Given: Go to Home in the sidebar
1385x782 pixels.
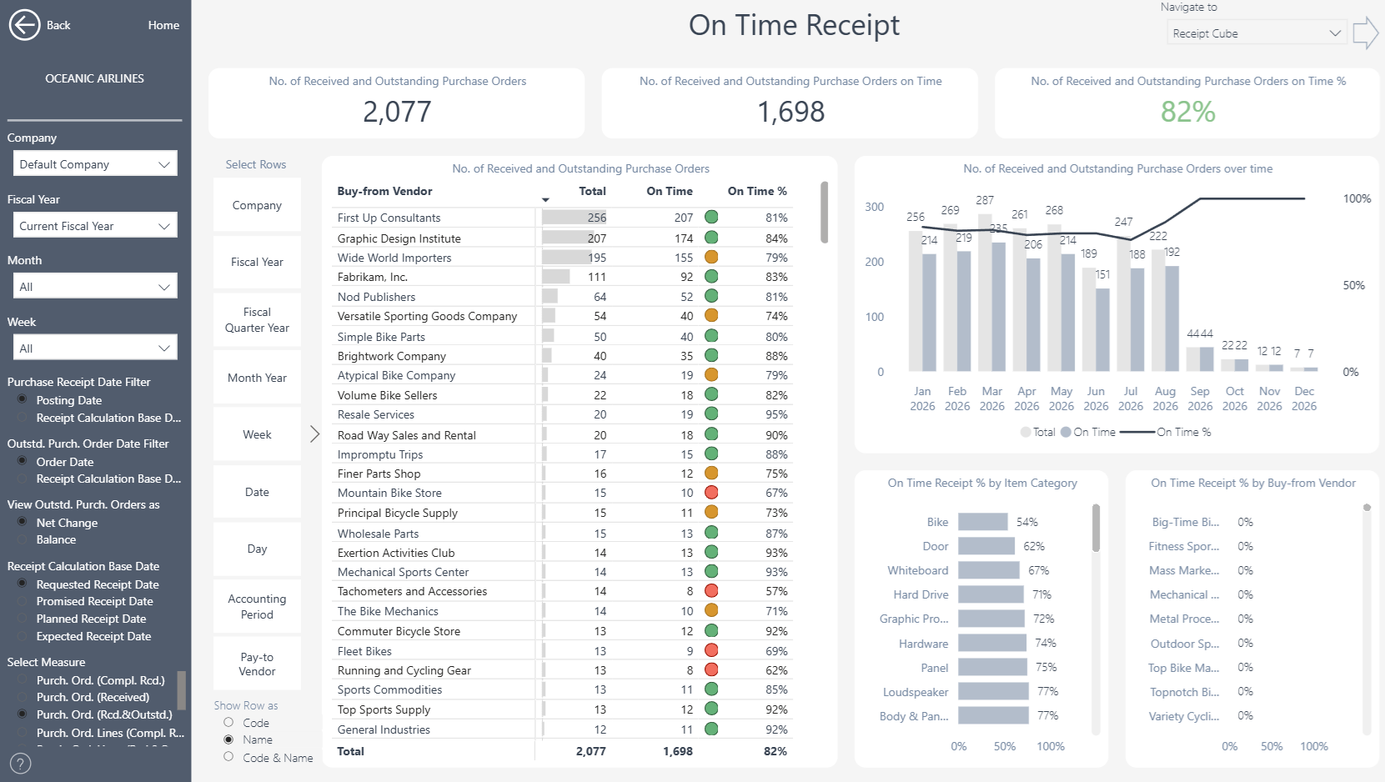Looking at the screenshot, I should tap(163, 25).
